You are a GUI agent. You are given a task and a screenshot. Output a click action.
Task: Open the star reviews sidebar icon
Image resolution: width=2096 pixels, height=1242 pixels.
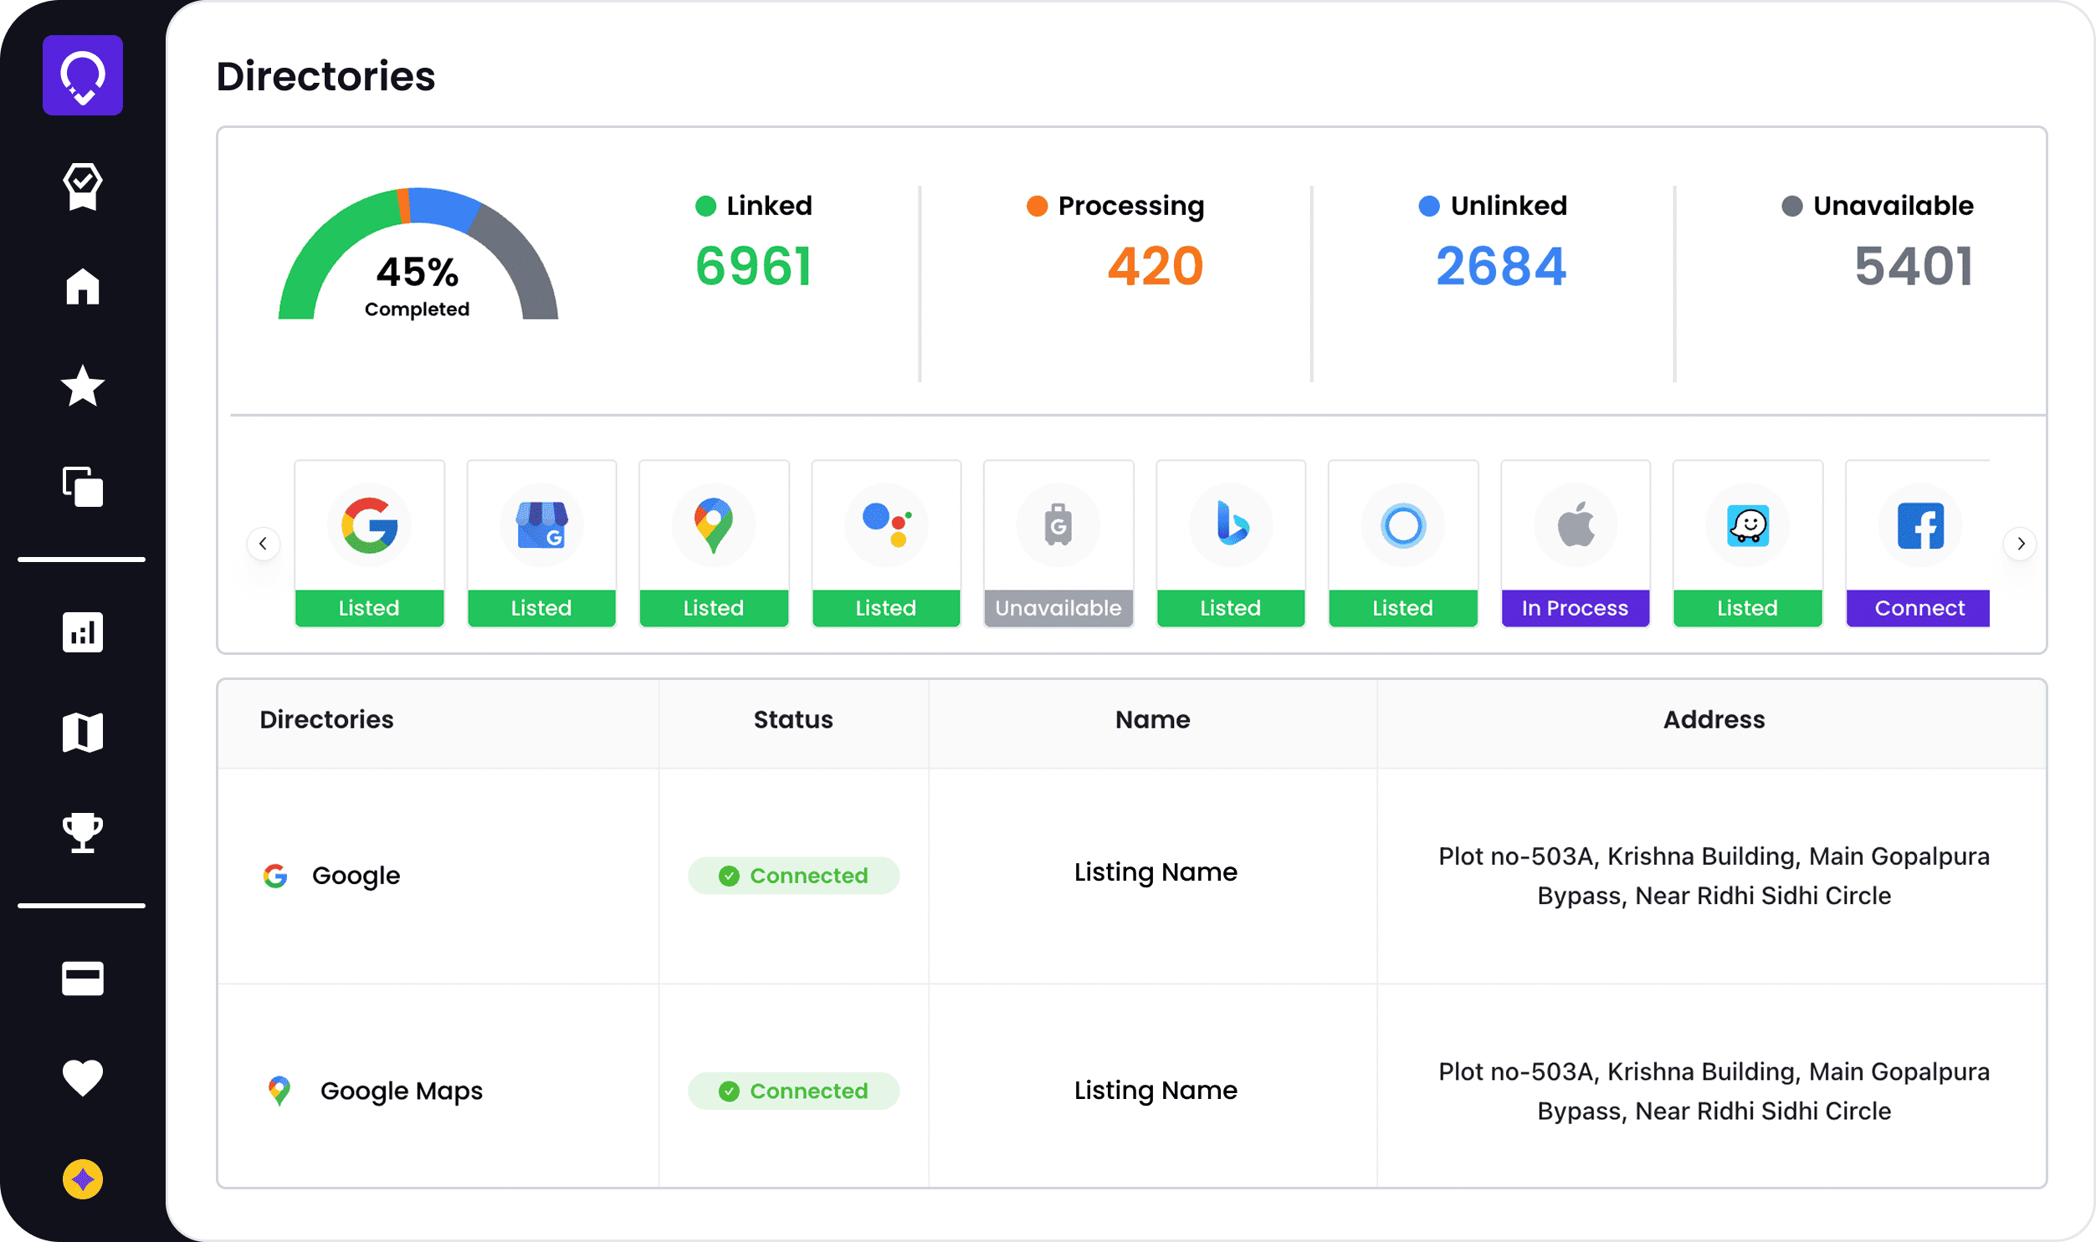coord(82,386)
